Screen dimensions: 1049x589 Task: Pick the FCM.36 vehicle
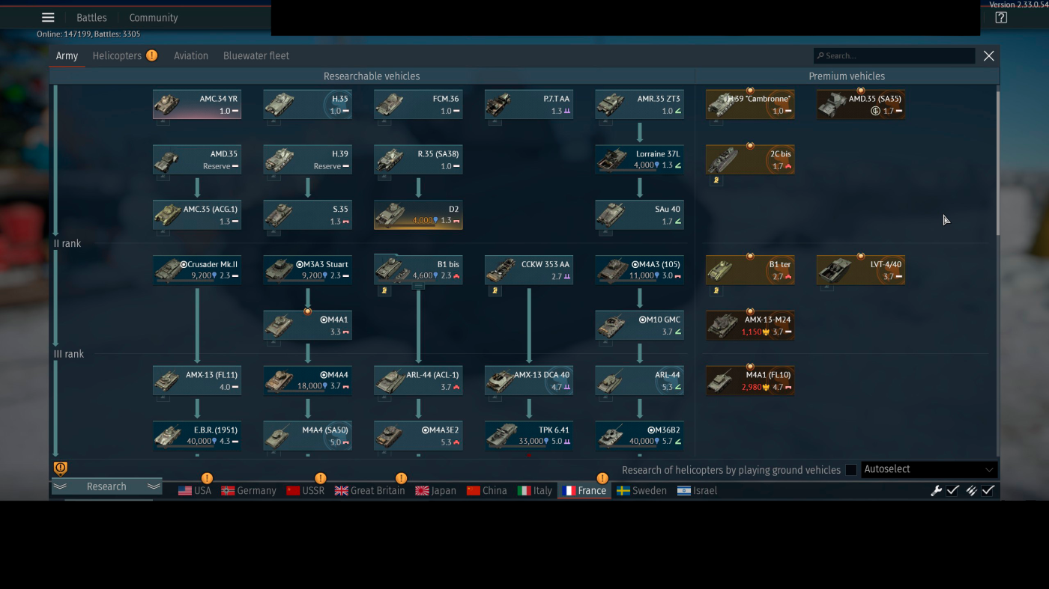[418, 105]
